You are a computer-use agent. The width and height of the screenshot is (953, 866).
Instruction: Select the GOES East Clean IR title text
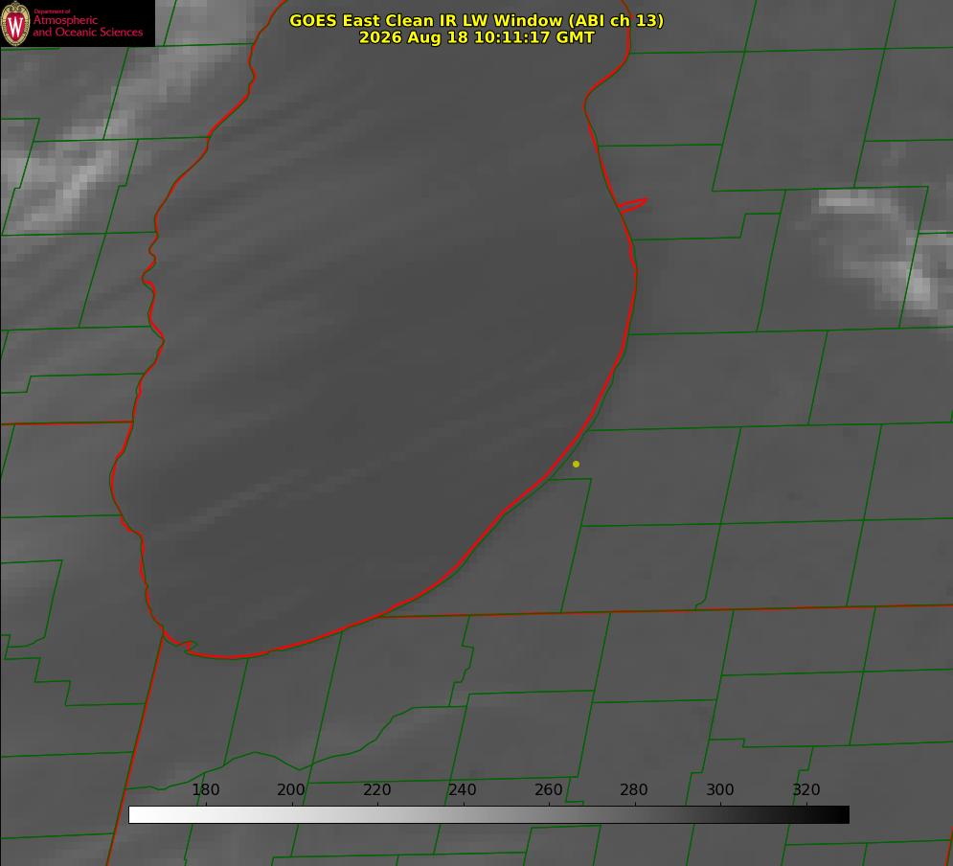click(x=477, y=20)
